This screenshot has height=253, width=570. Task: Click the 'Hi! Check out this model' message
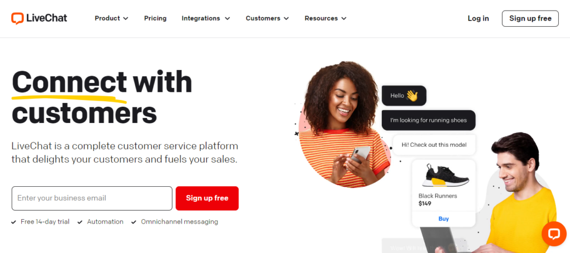tap(434, 145)
